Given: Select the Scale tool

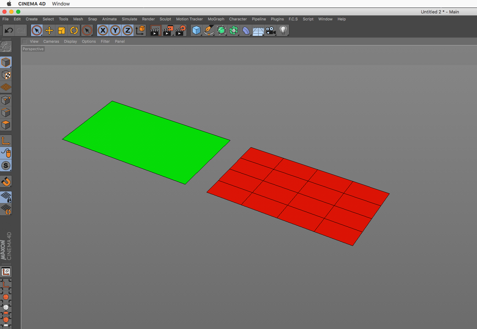Looking at the screenshot, I should [62, 30].
